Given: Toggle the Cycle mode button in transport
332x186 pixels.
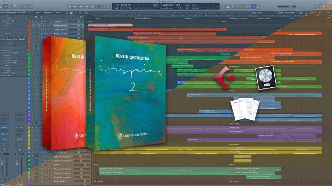Looking at the screenshot, I should tap(108, 7).
